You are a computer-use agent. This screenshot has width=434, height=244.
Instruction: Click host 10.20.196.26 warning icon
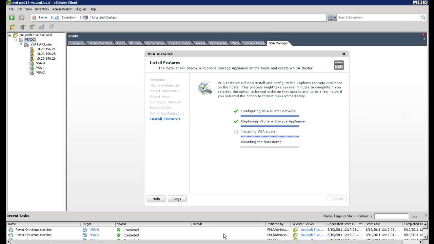[x=33, y=59]
